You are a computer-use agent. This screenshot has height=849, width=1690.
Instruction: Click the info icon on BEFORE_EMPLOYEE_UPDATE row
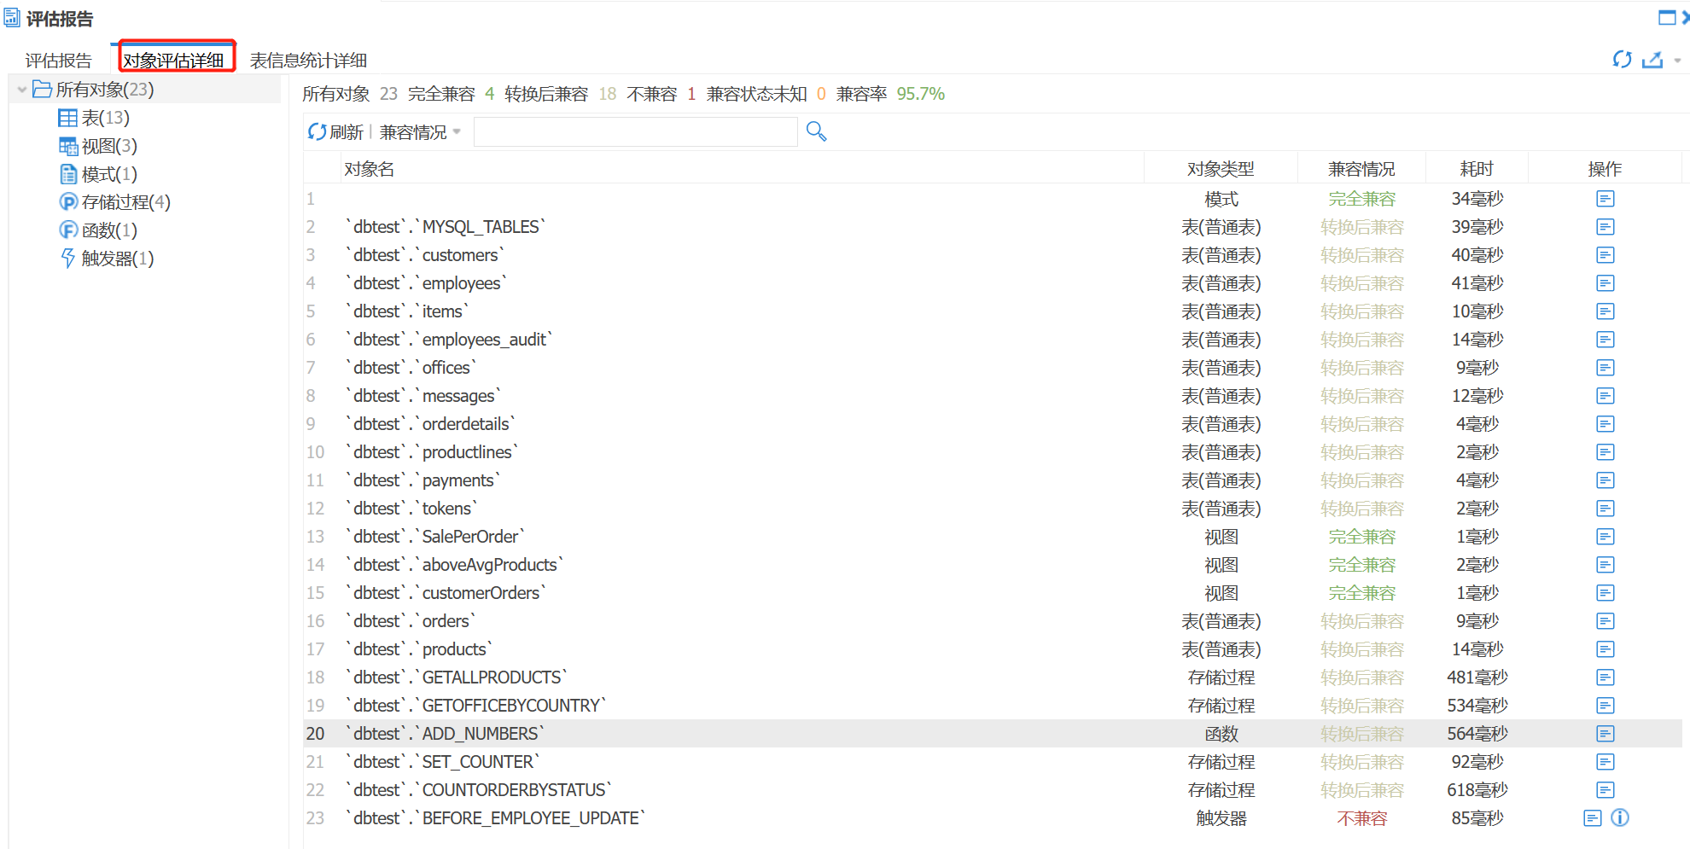point(1619,817)
